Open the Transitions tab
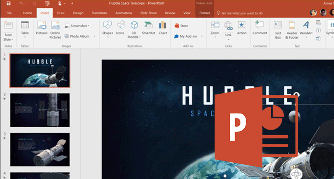Viewport: 334px width, 179px height. click(99, 13)
